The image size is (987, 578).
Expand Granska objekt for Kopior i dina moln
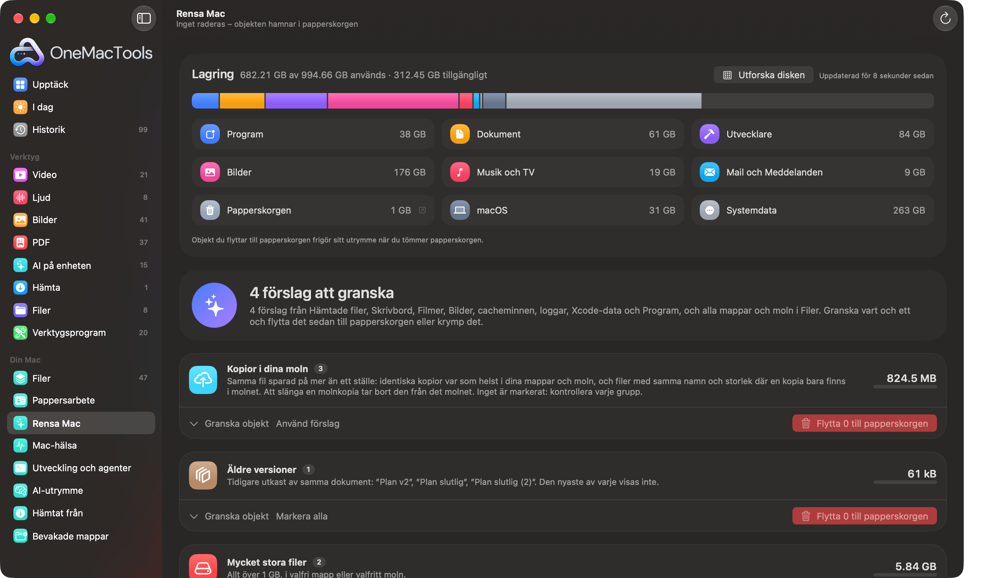pos(229,423)
